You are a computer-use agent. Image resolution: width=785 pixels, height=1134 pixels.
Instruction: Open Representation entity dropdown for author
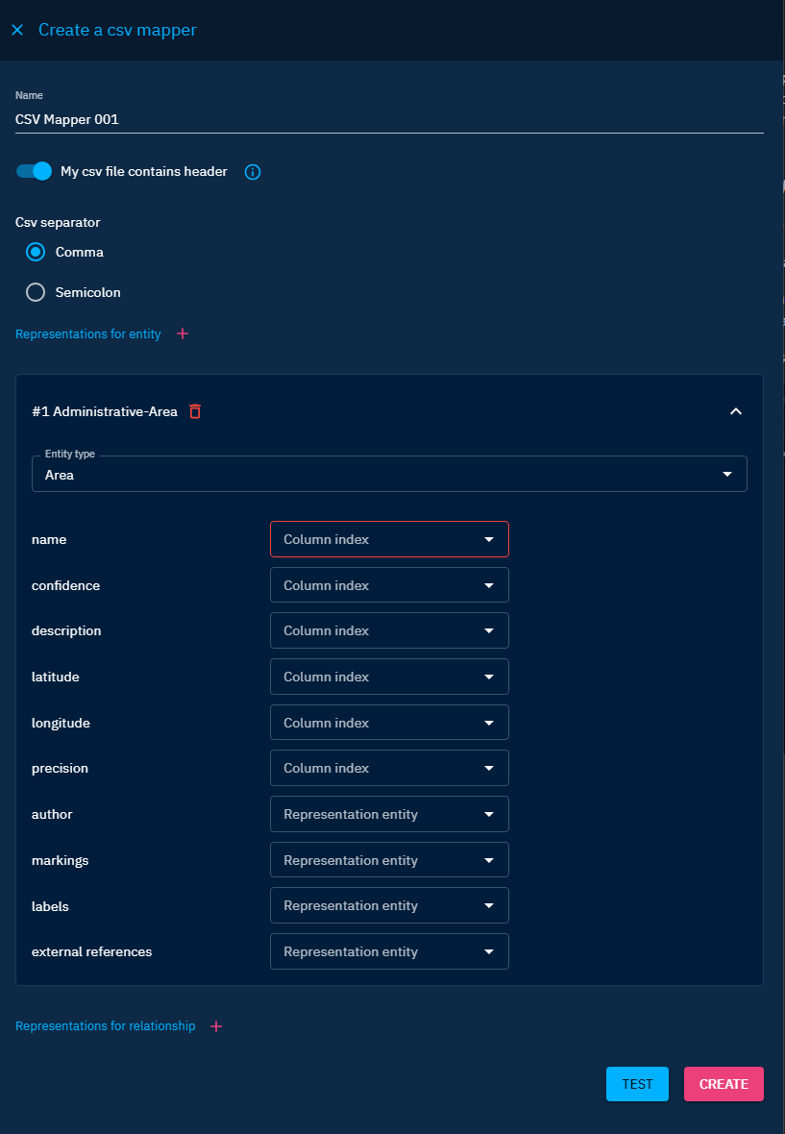coord(389,814)
